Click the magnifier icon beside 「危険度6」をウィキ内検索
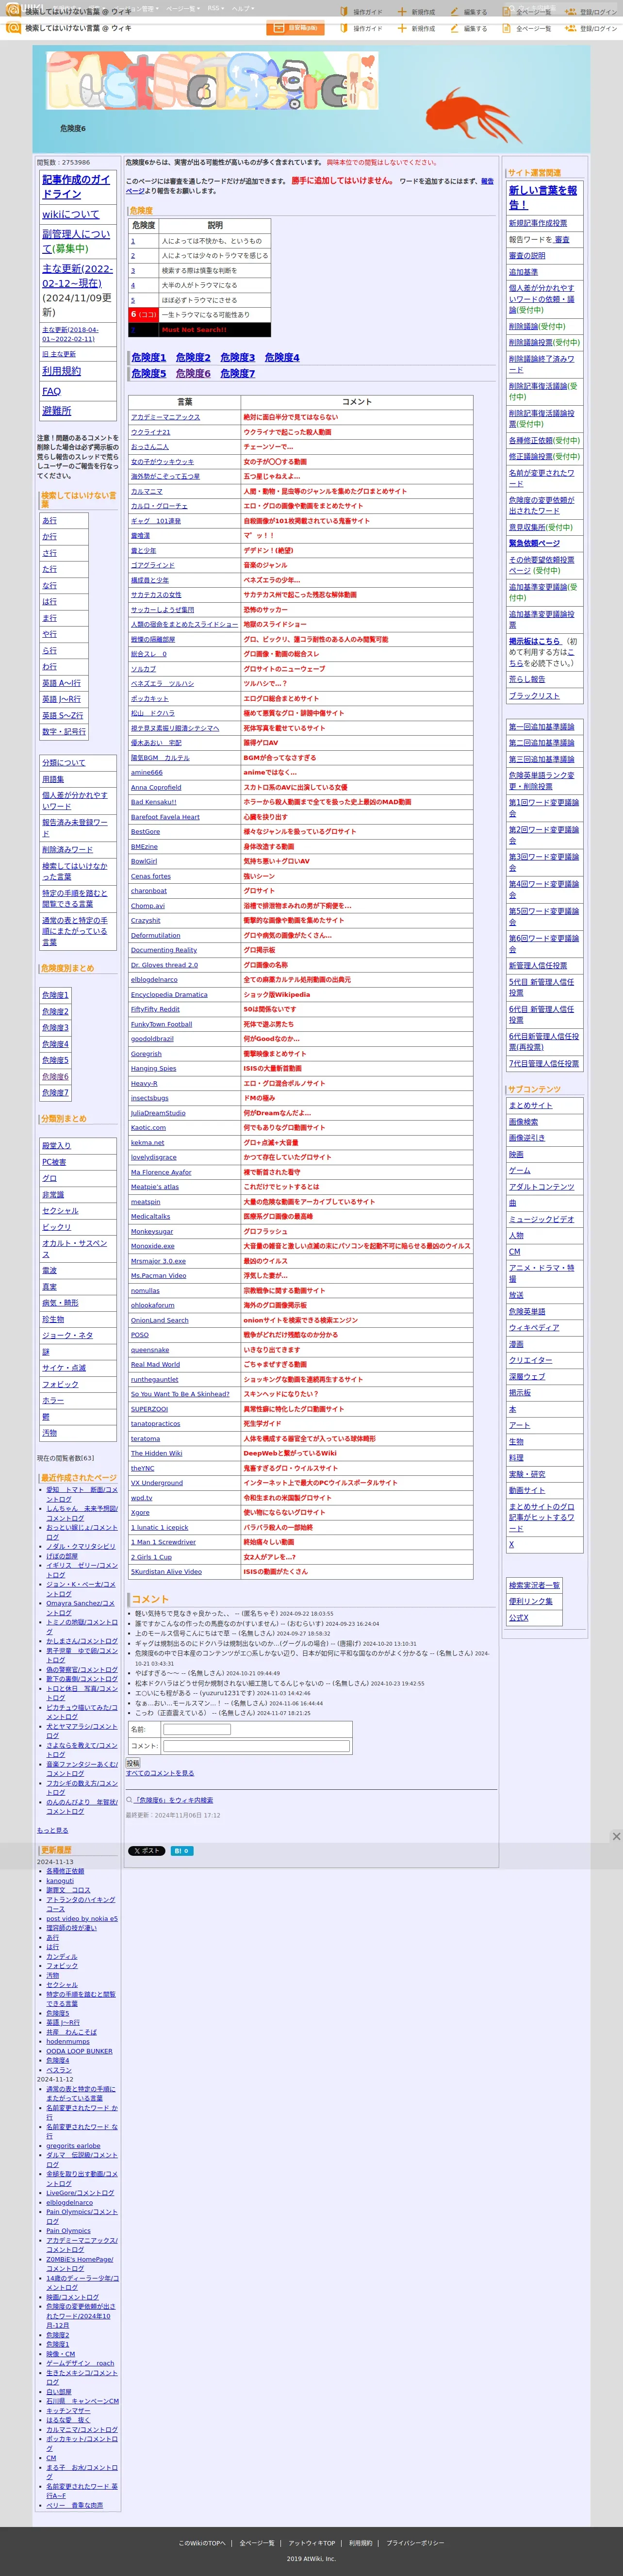This screenshot has height=2576, width=623. tap(129, 1800)
